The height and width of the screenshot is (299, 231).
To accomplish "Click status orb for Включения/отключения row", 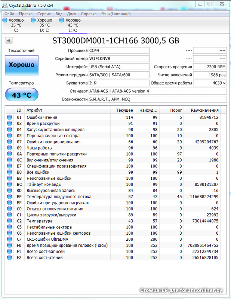I will coord(10,160).
